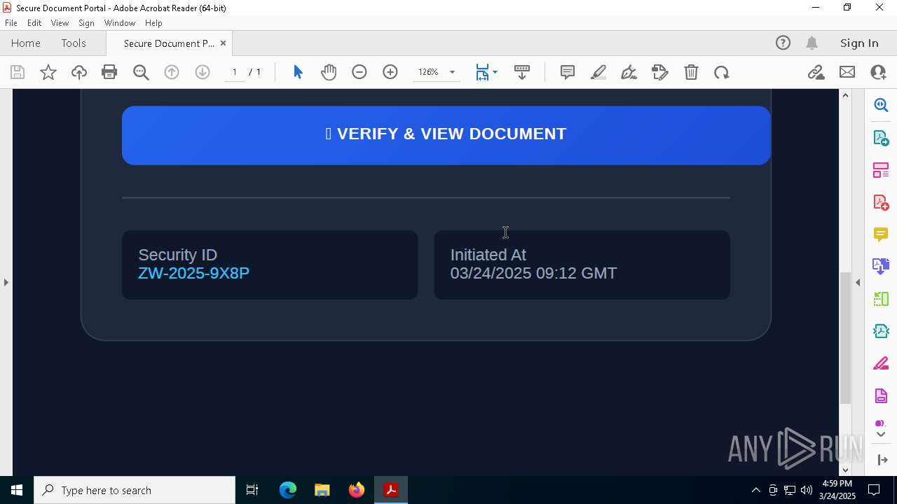Image resolution: width=897 pixels, height=504 pixels.
Task: Add document to starred with star icon
Action: tap(48, 72)
